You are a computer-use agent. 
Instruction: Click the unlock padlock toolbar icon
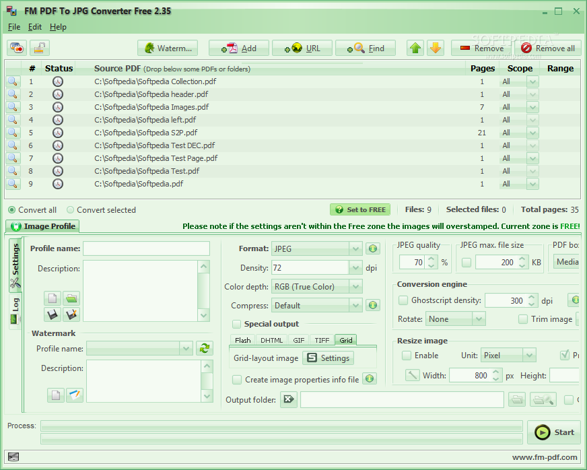(x=40, y=48)
